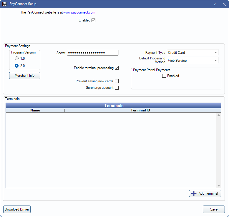Screen dimensions: 229x217
Task: Select Program Version 2.0
Action: tap(17, 66)
